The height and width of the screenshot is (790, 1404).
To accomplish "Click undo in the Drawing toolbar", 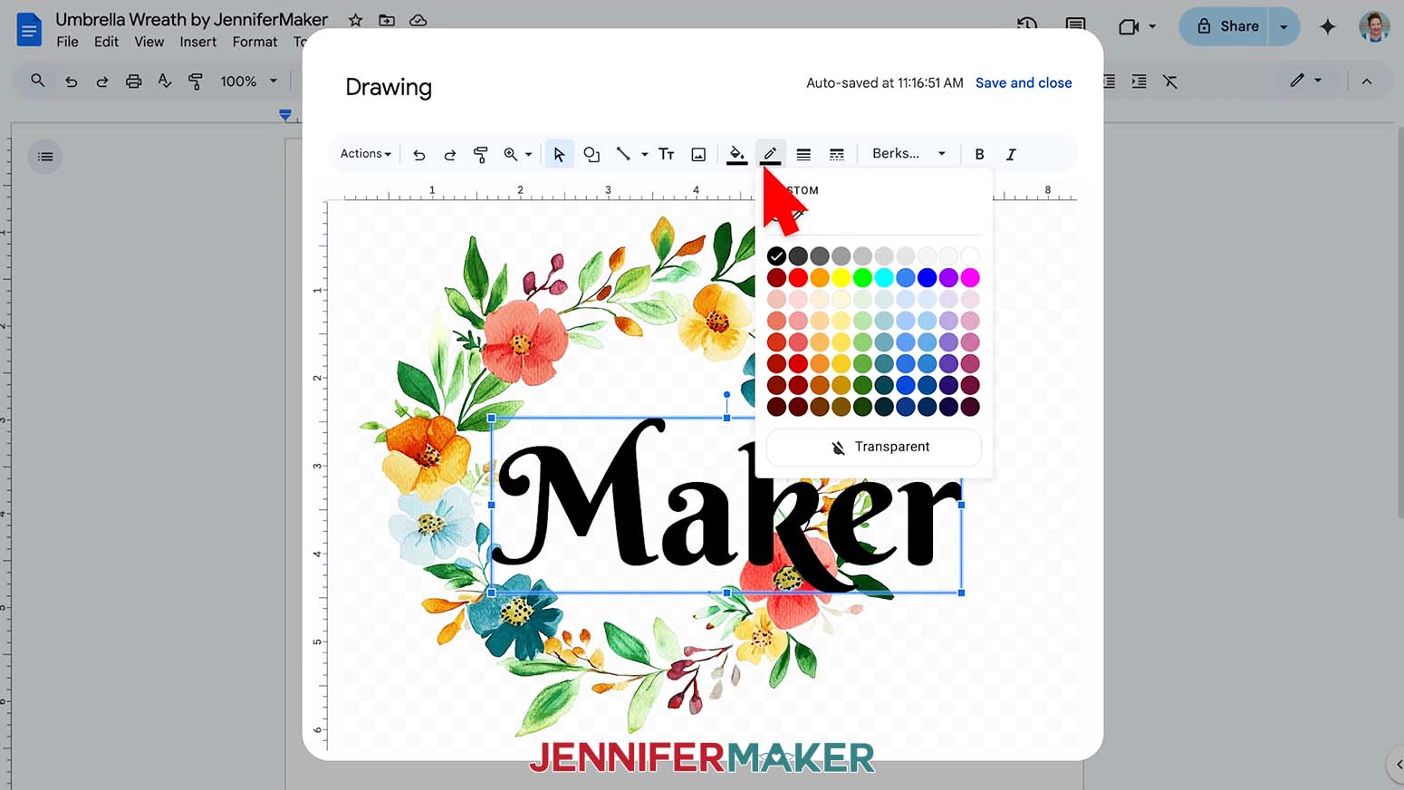I will tap(418, 155).
